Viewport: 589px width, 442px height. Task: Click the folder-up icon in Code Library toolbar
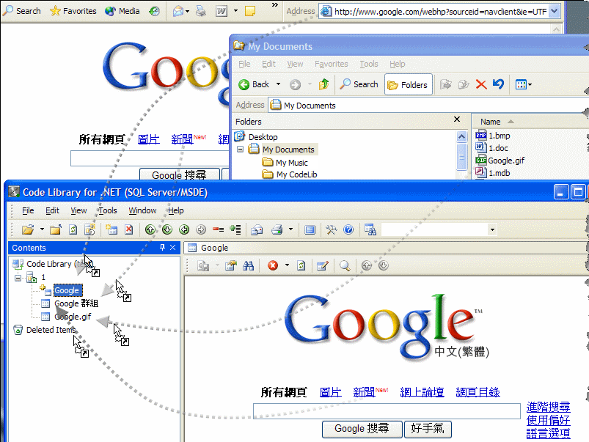coord(56,229)
